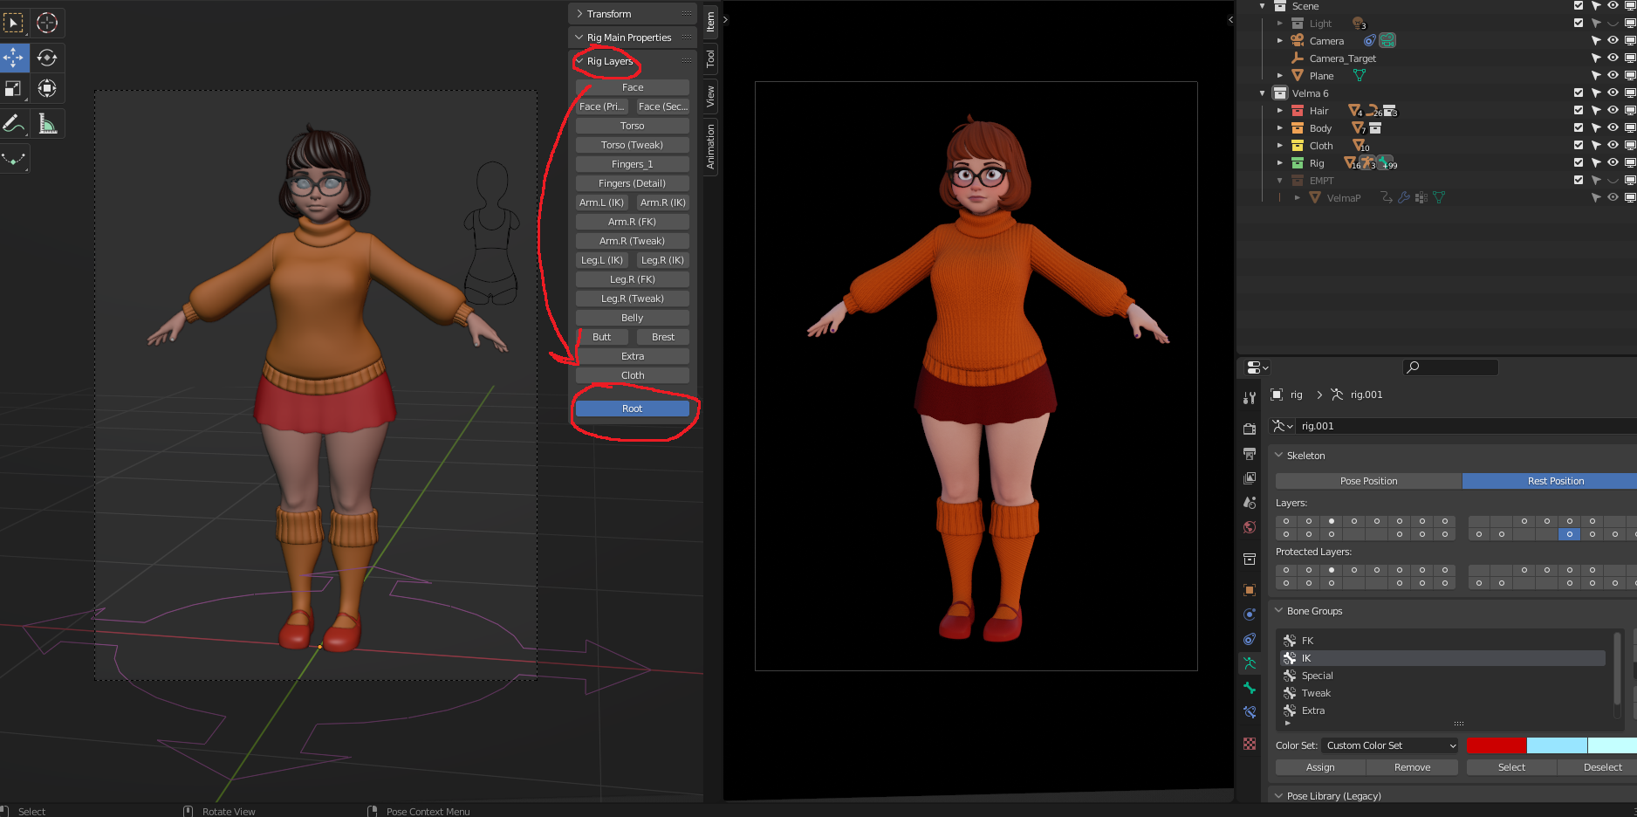The height and width of the screenshot is (817, 1637).
Task: Click the Properties editor search field
Action: pos(1450,367)
